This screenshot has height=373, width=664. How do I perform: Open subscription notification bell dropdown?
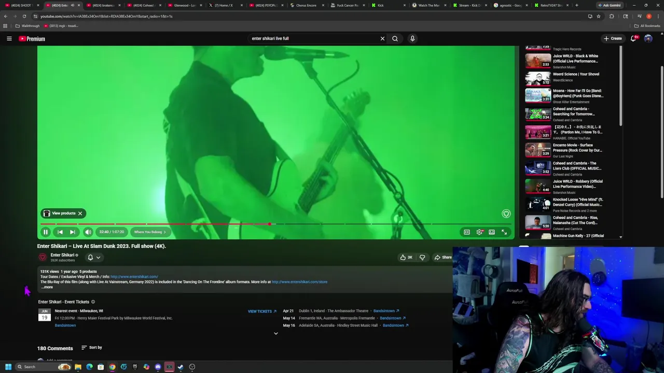93,257
